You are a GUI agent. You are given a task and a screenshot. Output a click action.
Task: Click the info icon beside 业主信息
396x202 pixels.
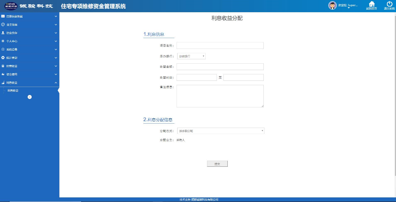(x=3, y=24)
